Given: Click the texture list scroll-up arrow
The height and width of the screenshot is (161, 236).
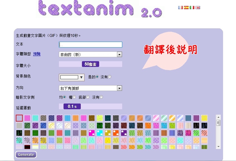Looking at the screenshot, I should tap(218, 117).
